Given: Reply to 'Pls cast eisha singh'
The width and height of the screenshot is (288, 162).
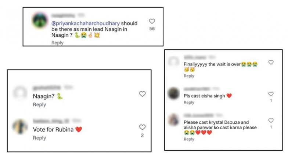Looking at the screenshot, I should tap(189, 102).
